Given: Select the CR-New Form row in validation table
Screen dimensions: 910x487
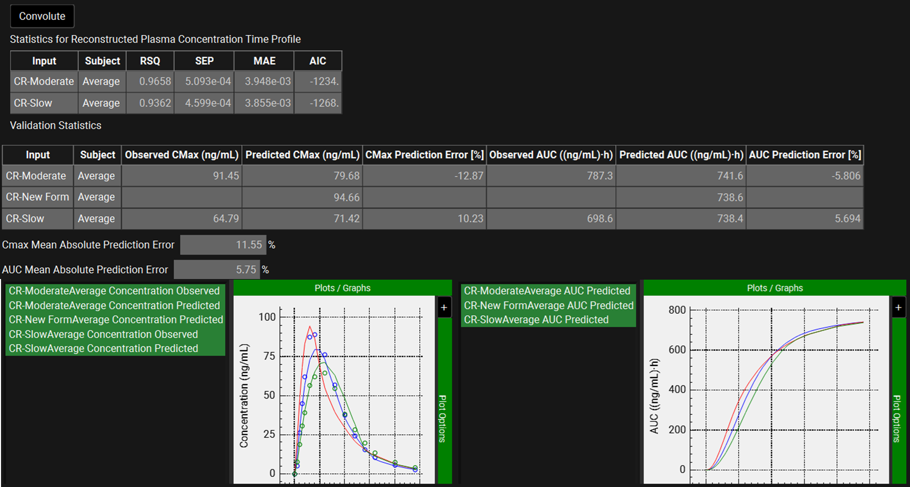Looking at the screenshot, I should pyautogui.click(x=37, y=197).
